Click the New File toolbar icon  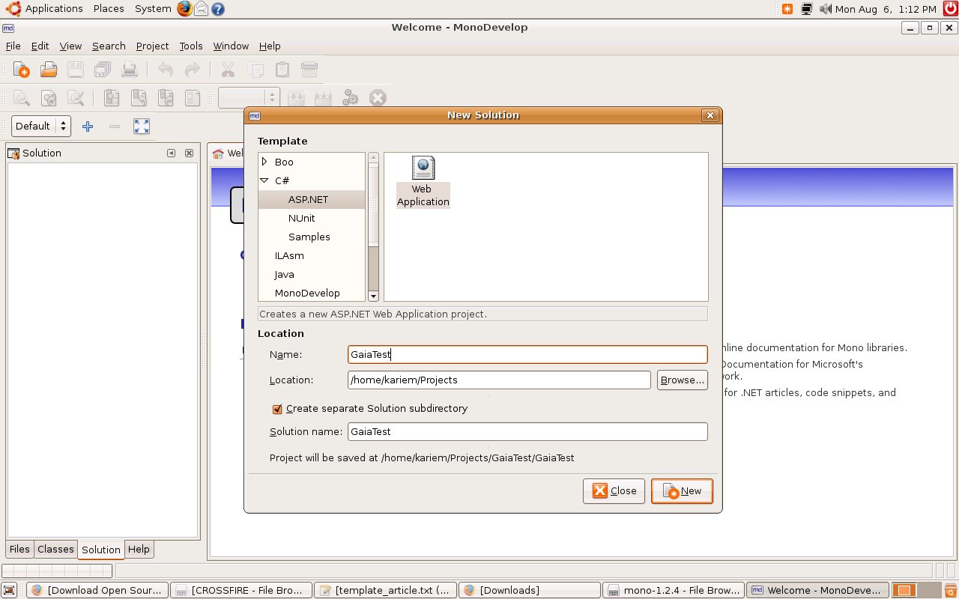click(x=22, y=70)
